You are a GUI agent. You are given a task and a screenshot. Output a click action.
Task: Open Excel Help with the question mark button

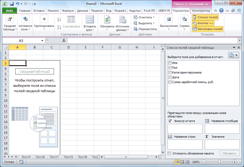coord(221,11)
